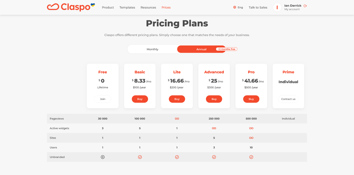354x175 pixels.
Task: Open the Eng language selector
Action: point(238,7)
